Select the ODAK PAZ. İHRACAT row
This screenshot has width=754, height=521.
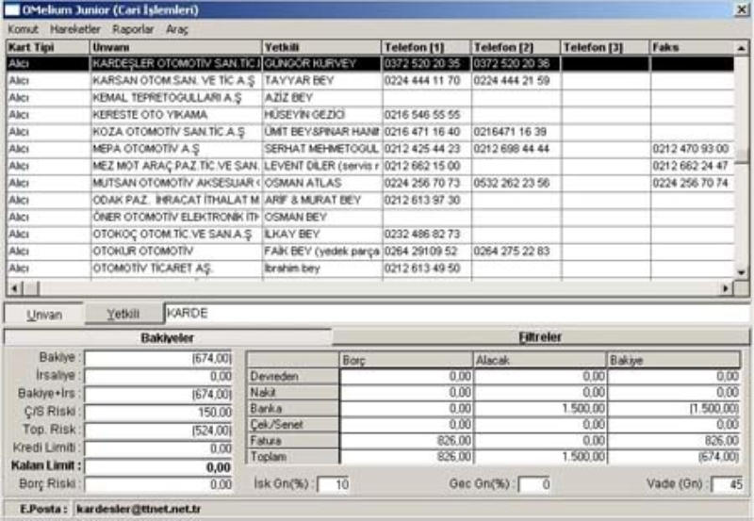(x=370, y=200)
